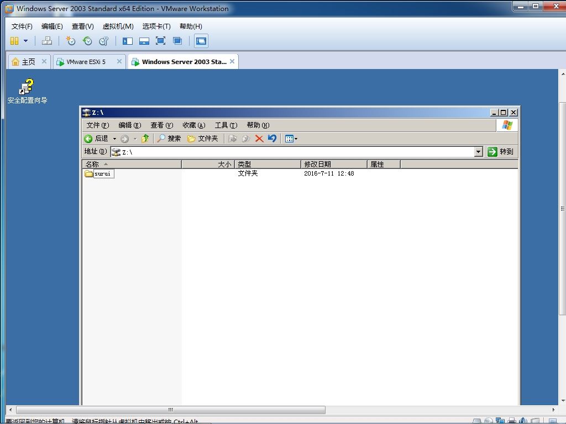Open the 虚拟机(M) menu
The width and height of the screenshot is (566, 424).
118,26
